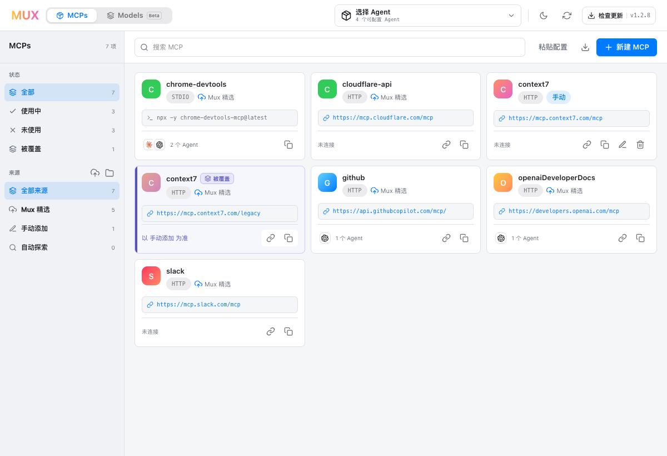Edit the manual context7 MCP with pencil icon
667x456 pixels.
[623, 145]
